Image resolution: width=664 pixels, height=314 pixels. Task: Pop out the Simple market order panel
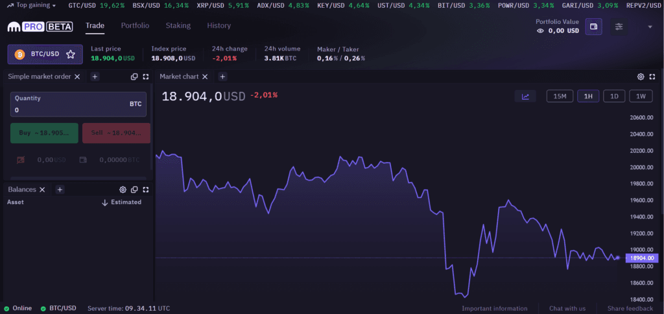134,76
